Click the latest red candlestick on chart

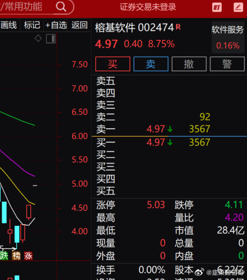(28, 212)
